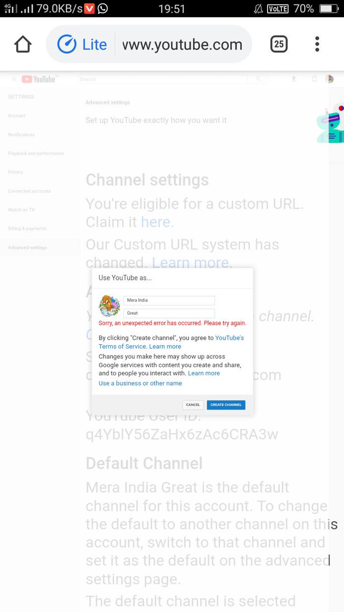Tap the browser home icon
The height and width of the screenshot is (612, 344).
coord(23,44)
